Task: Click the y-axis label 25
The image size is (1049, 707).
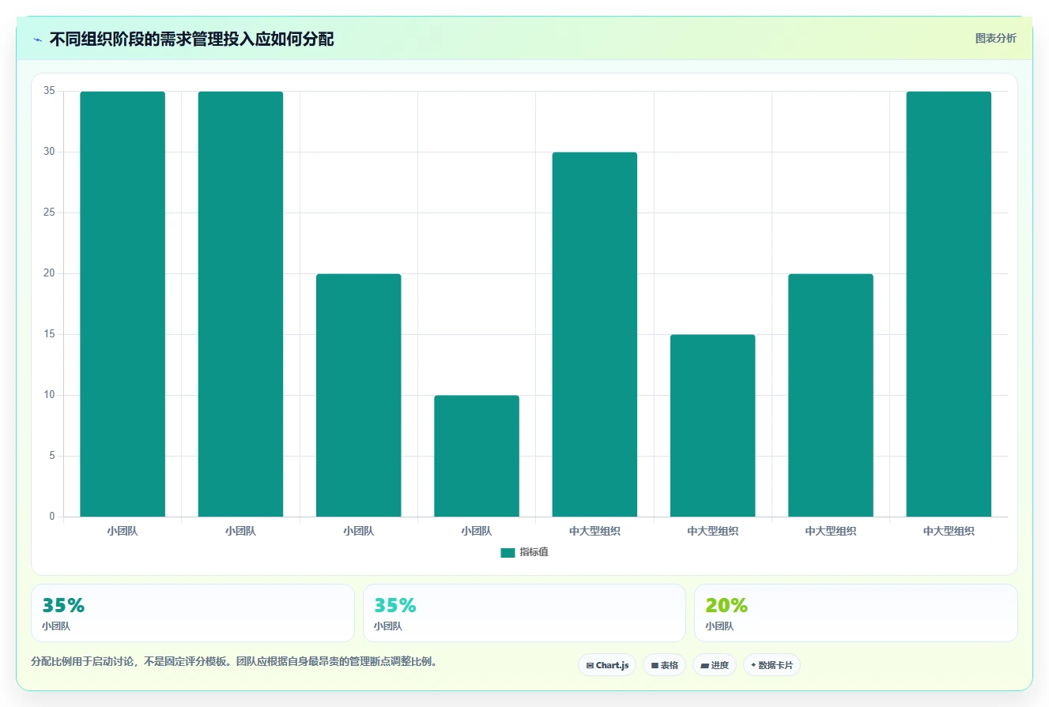Action: pos(49,212)
